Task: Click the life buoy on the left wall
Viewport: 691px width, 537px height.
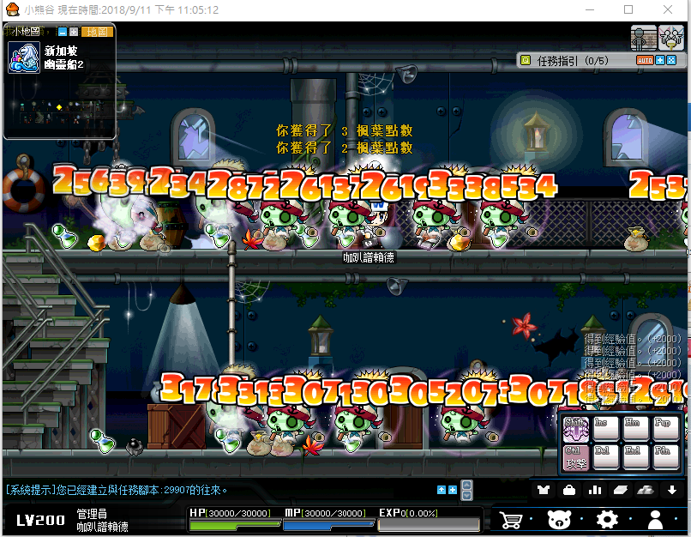Action: point(24,190)
